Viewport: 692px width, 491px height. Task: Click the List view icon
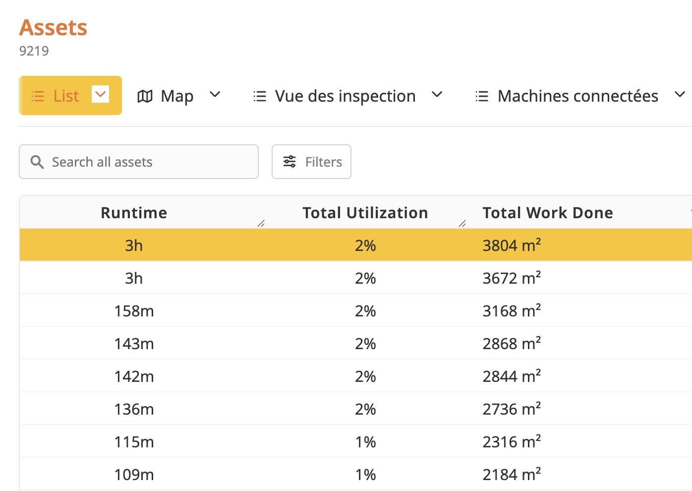pyautogui.click(x=38, y=96)
